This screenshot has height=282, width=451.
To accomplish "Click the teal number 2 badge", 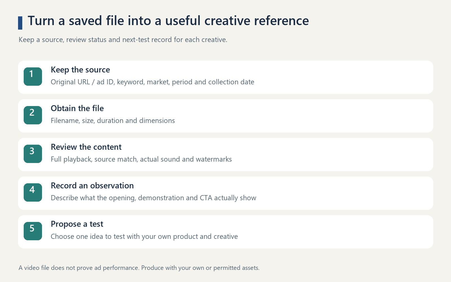I will [33, 115].
